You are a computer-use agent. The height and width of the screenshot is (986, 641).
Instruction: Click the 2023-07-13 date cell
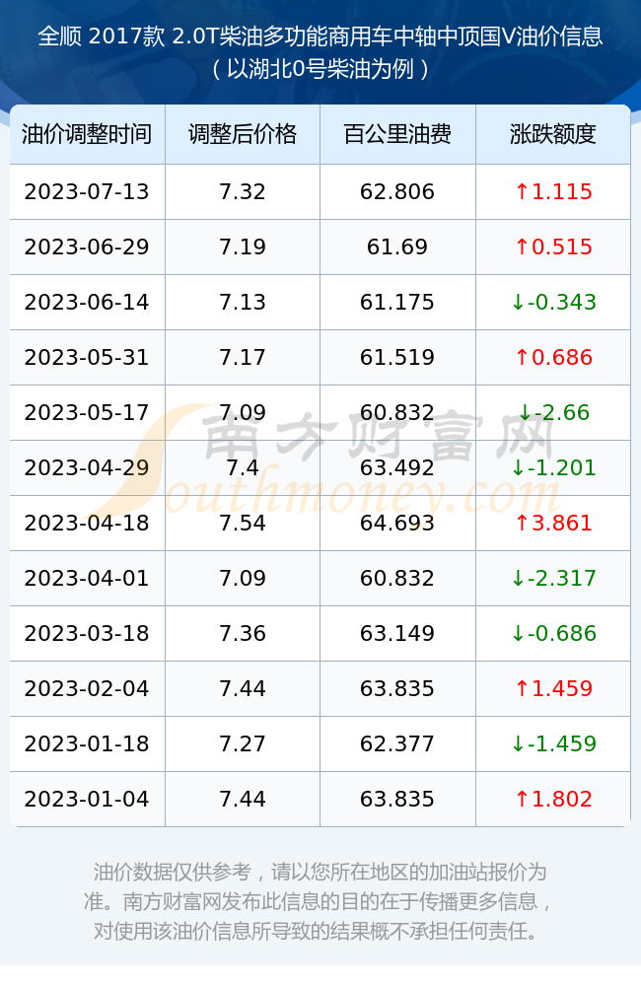coord(88,192)
